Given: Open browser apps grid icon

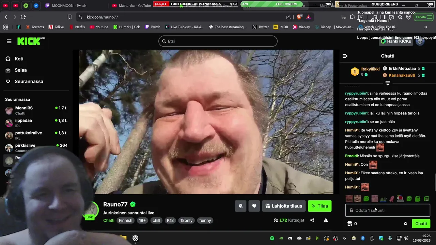Looking at the screenshot, I should click(x=5, y=27).
